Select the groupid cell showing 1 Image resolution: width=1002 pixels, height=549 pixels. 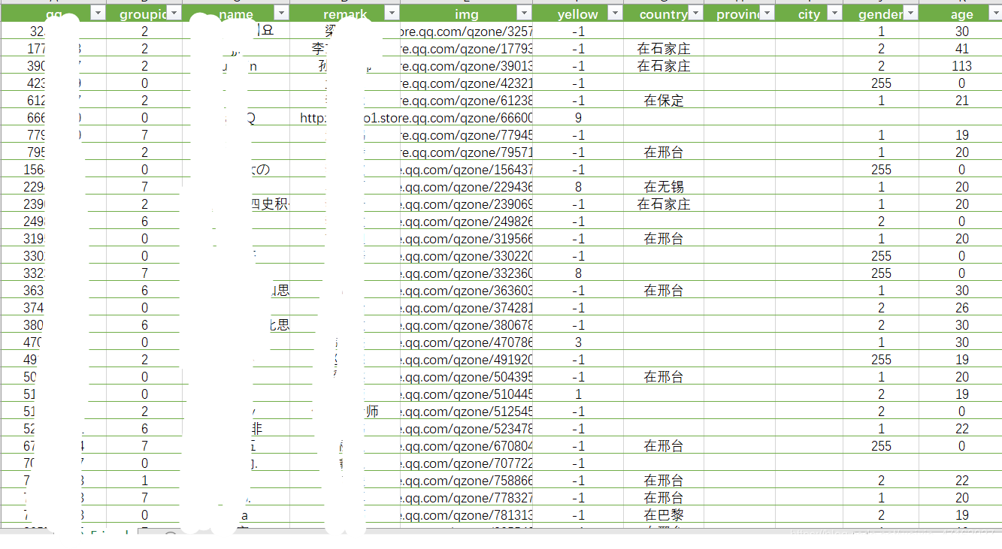[144, 481]
